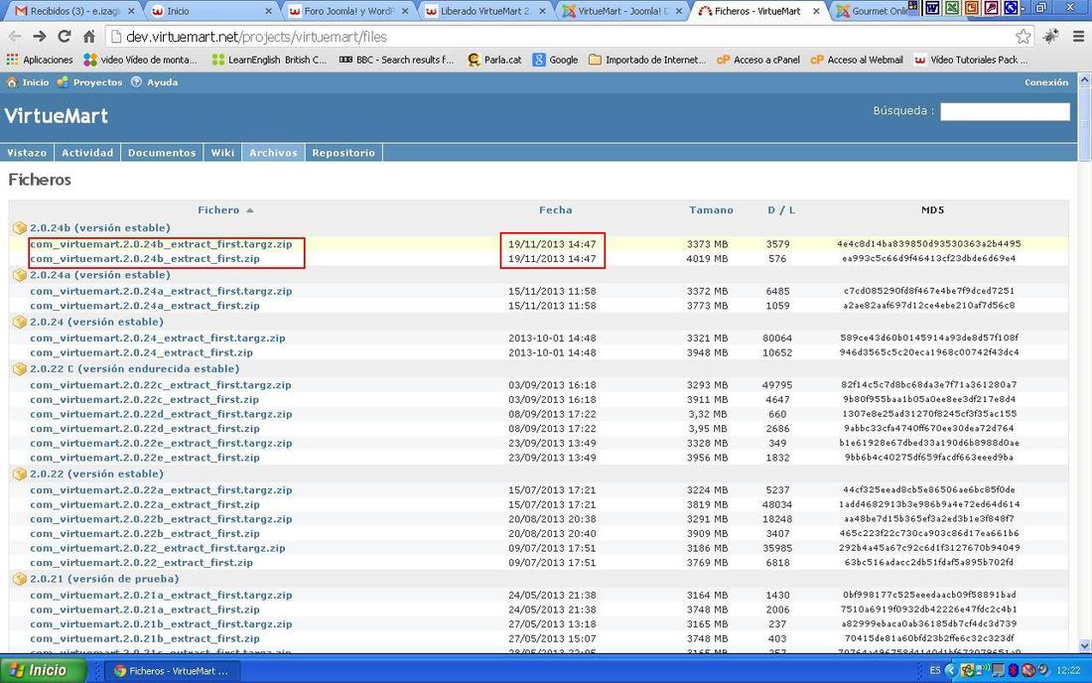Close the Recibidos Gmail tab
The image size is (1092, 683).
131,11
